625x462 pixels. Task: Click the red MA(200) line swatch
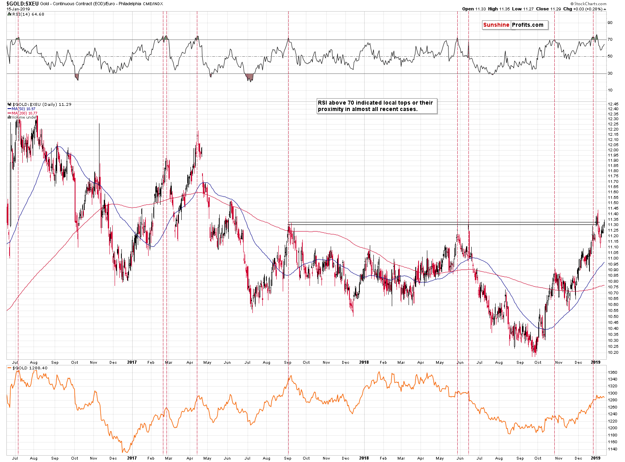click(x=10, y=113)
